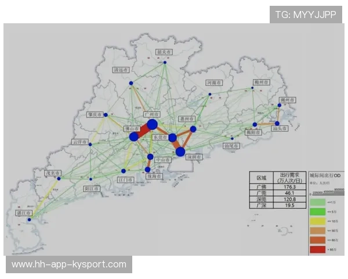348x279 pixels.
Task: Click the Qingyuan (清远市) blue node
Action: [x=131, y=83]
